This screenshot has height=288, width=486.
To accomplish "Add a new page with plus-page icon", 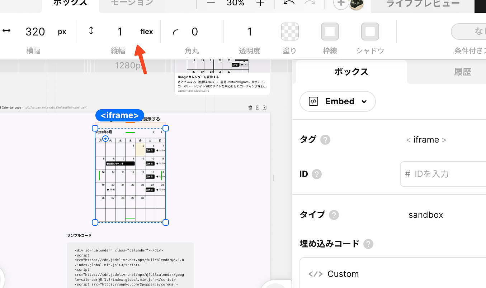I will click(265, 107).
